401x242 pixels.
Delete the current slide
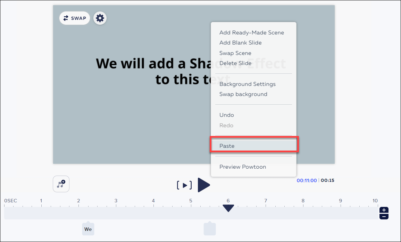pos(235,63)
